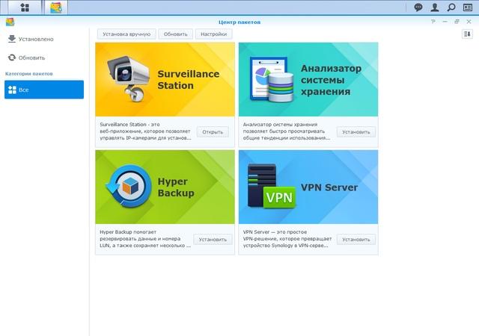Viewport: 479px width, 336px height.
Task: Click Установить for VPN Server
Action: point(356,240)
